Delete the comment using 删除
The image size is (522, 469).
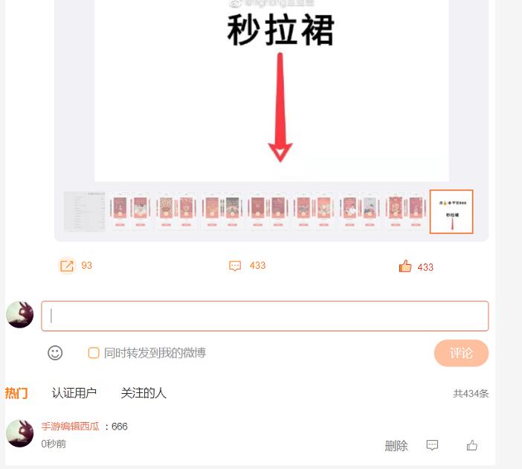(x=396, y=446)
